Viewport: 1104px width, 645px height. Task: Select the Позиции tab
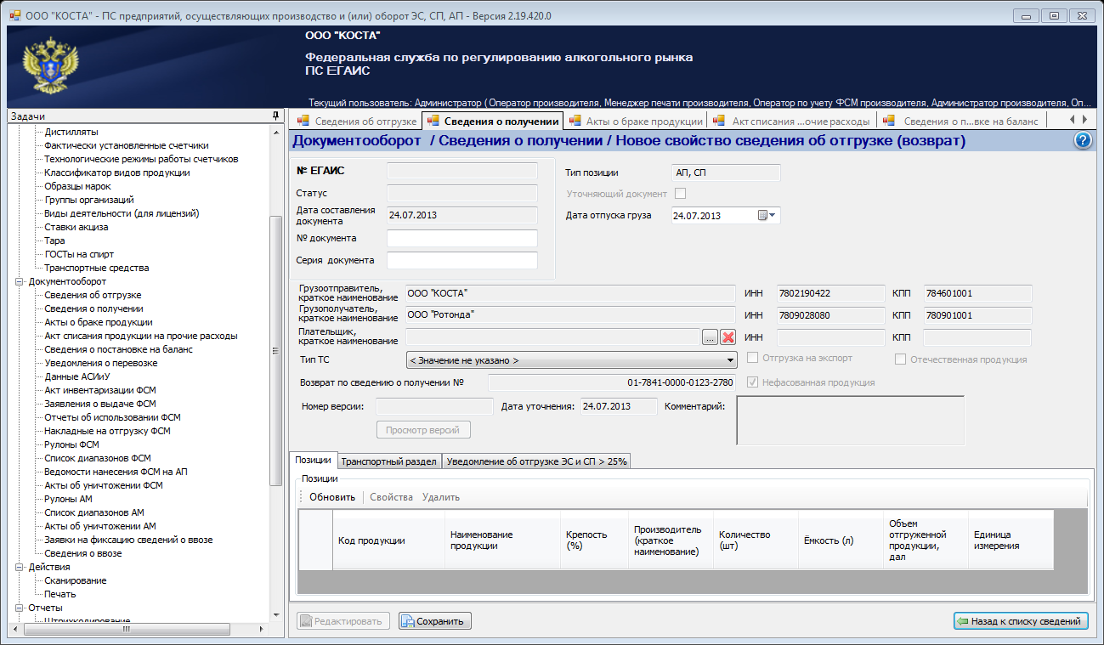(313, 460)
